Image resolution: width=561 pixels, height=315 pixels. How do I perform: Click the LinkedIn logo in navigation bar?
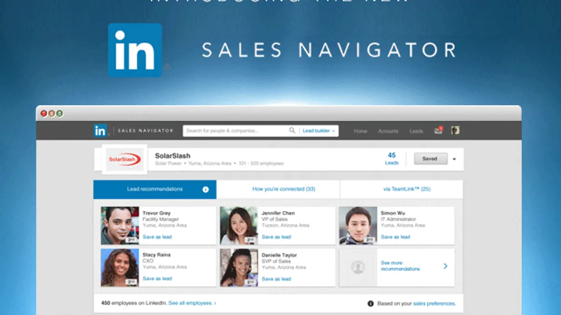click(100, 131)
